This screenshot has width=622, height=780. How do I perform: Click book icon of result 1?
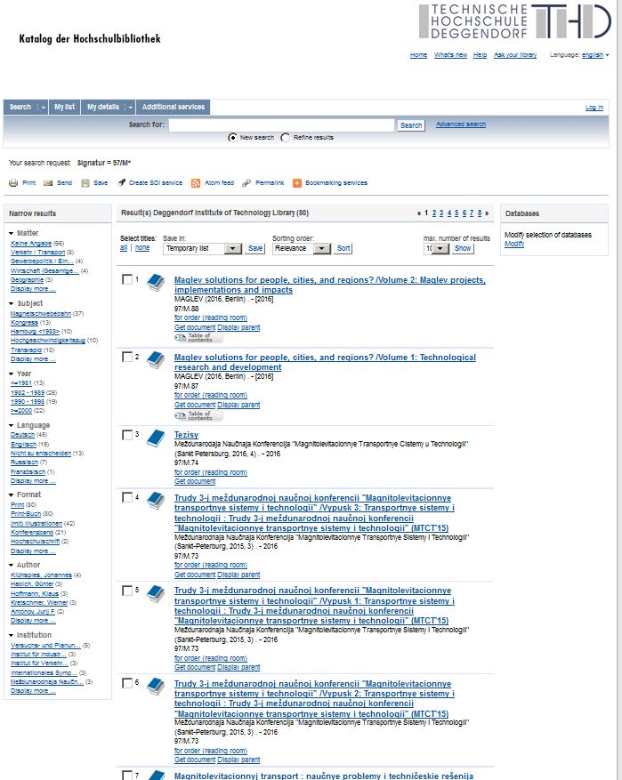[x=156, y=282]
